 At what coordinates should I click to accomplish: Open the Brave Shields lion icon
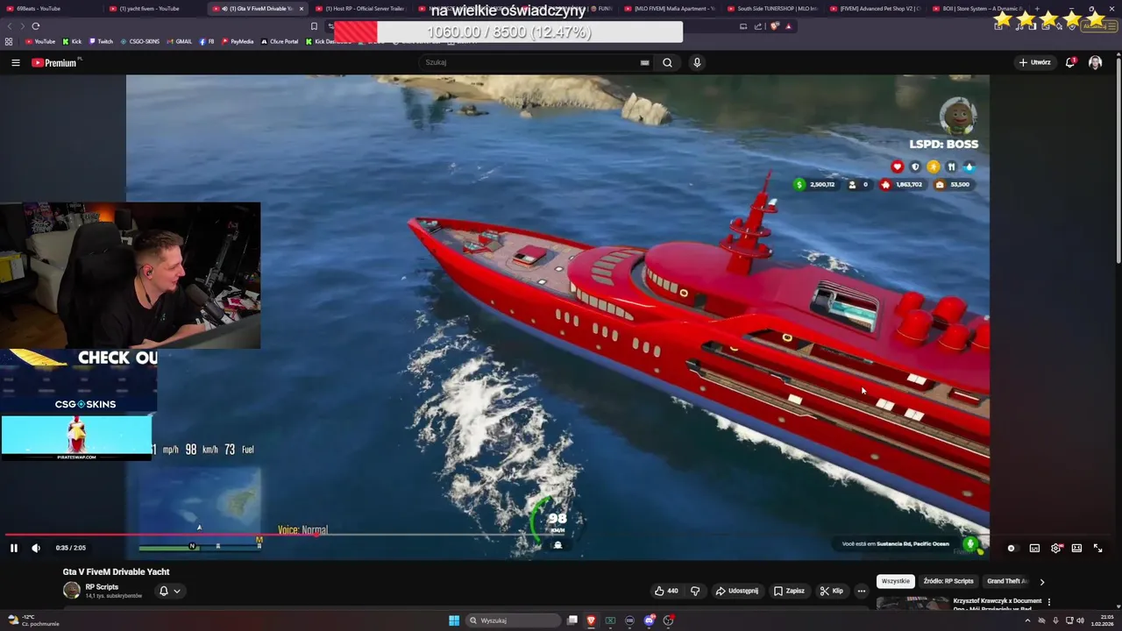click(x=774, y=26)
